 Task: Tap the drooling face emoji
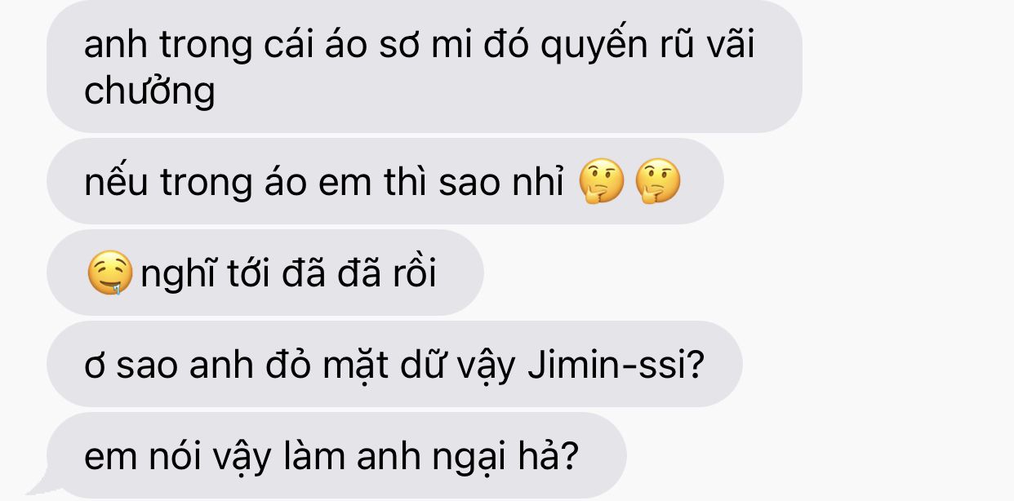click(x=109, y=274)
